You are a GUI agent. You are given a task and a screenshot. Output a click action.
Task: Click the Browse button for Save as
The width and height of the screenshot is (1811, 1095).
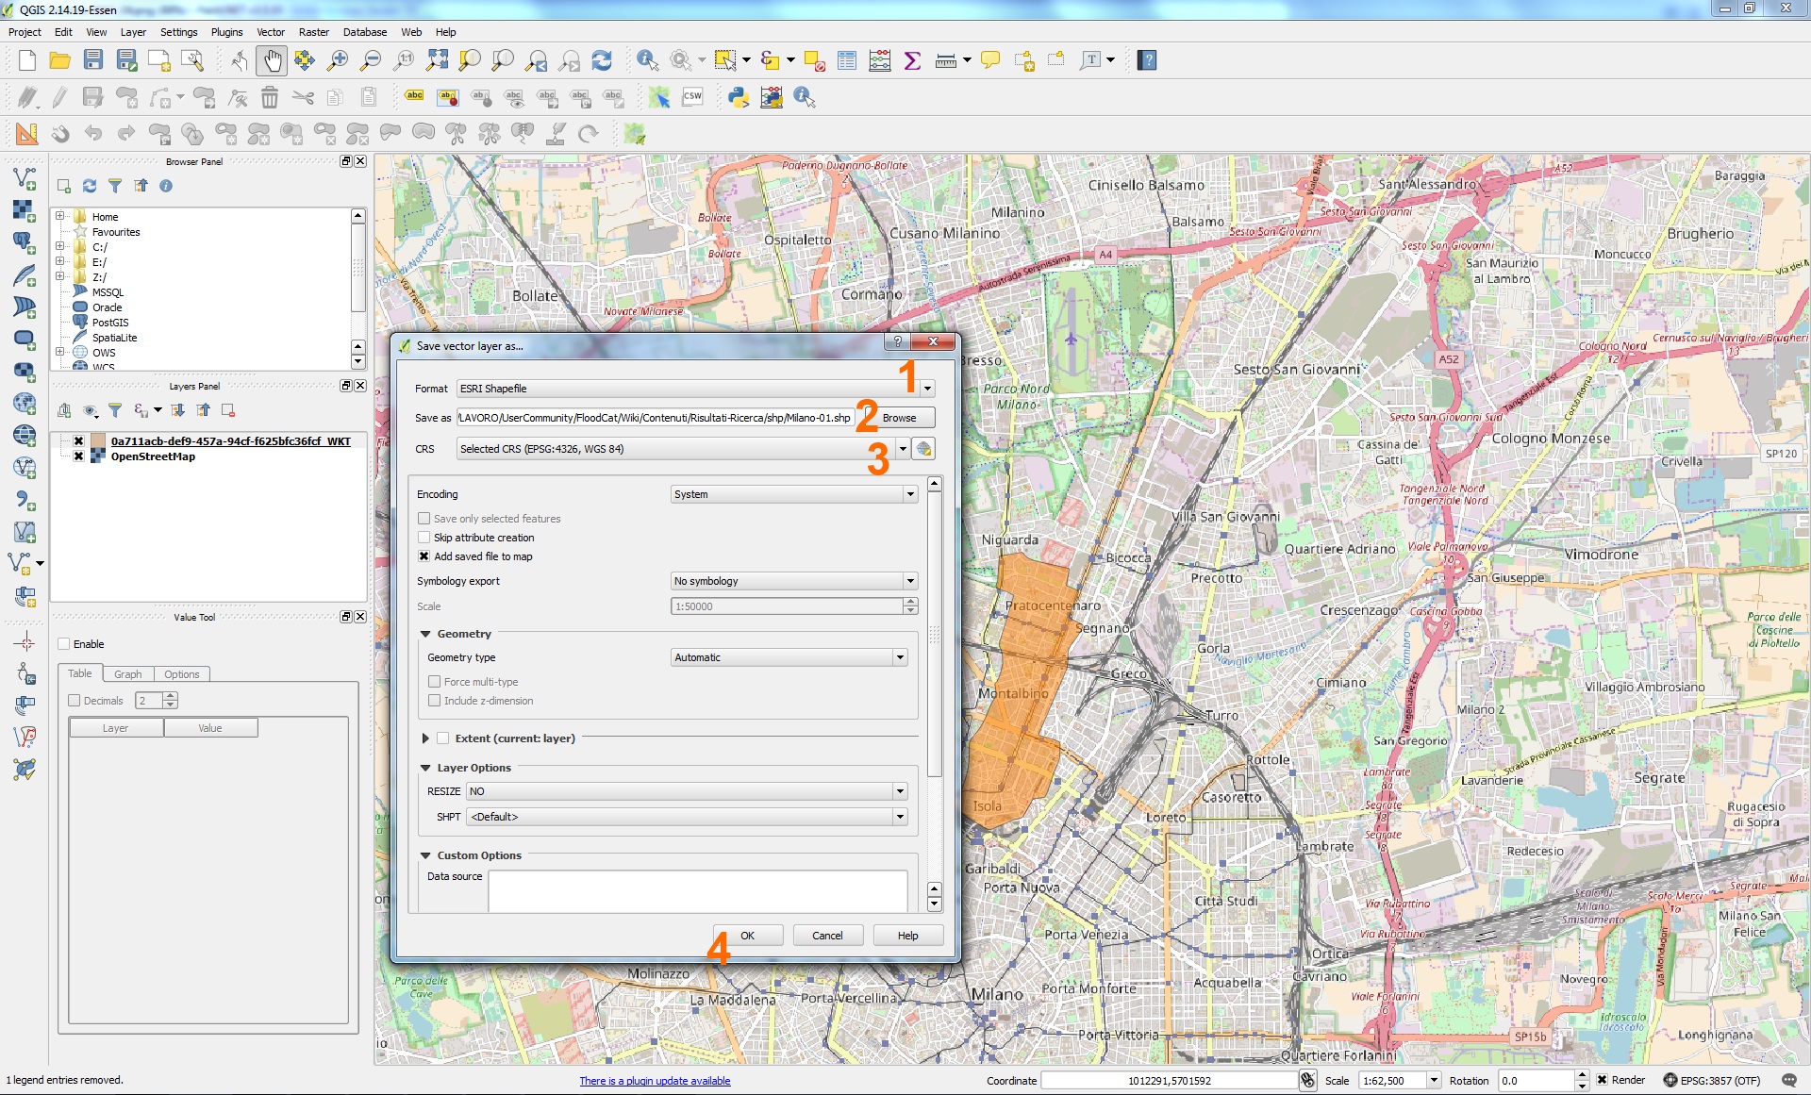(x=899, y=418)
